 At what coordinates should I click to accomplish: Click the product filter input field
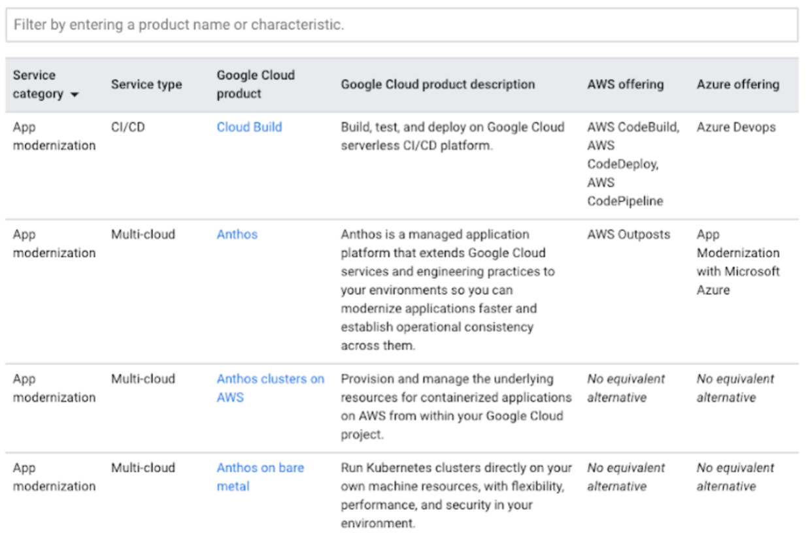point(402,25)
